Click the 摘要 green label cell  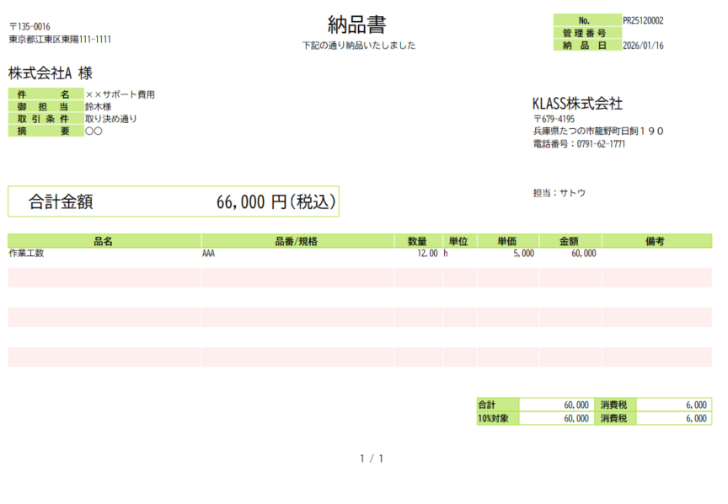(x=45, y=131)
